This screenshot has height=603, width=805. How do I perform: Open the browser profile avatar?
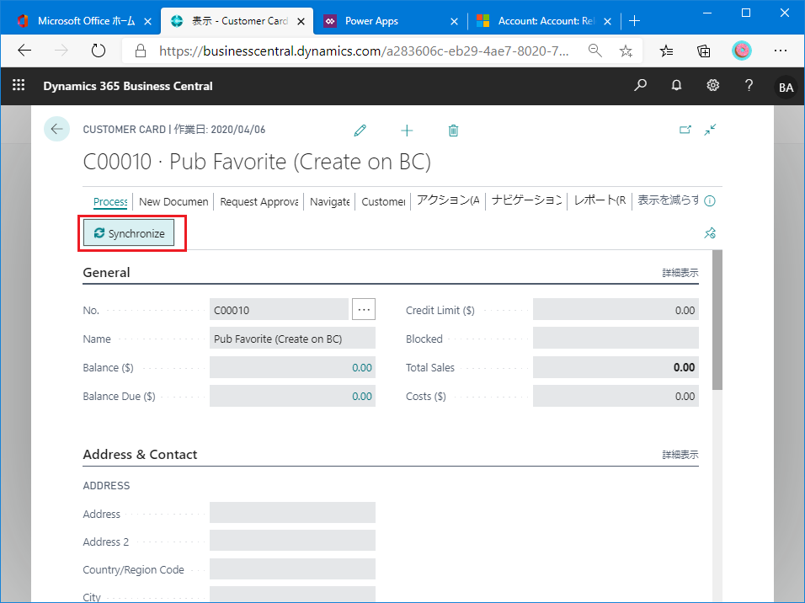tap(741, 51)
